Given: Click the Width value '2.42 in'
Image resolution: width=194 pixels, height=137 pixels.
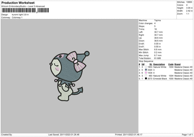Looking at the screenshot, I should 189,11.
